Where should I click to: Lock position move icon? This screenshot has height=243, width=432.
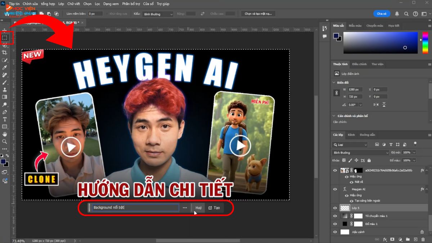point(356,160)
